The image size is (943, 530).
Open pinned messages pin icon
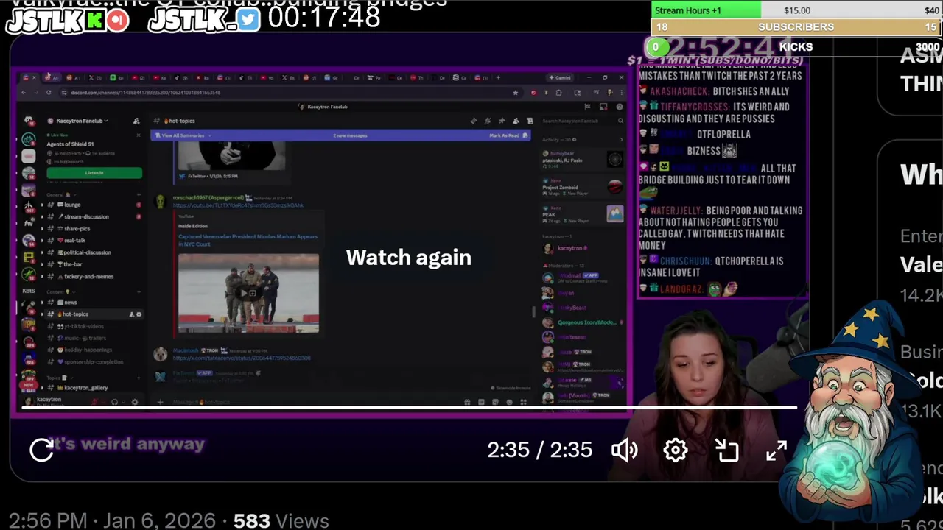[x=502, y=121]
